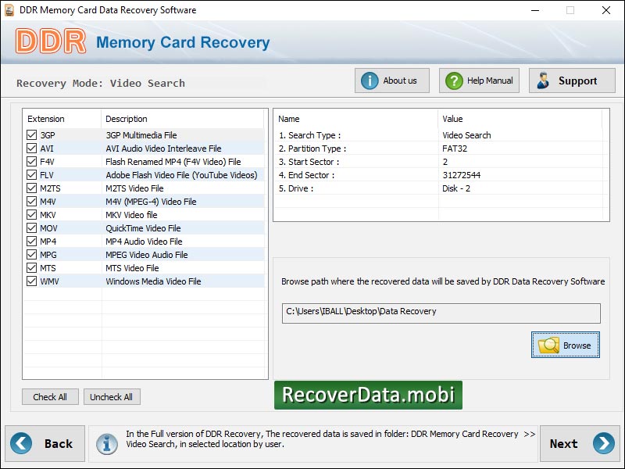Toggle the MOV QuickTime Video File checkbox

point(33,227)
